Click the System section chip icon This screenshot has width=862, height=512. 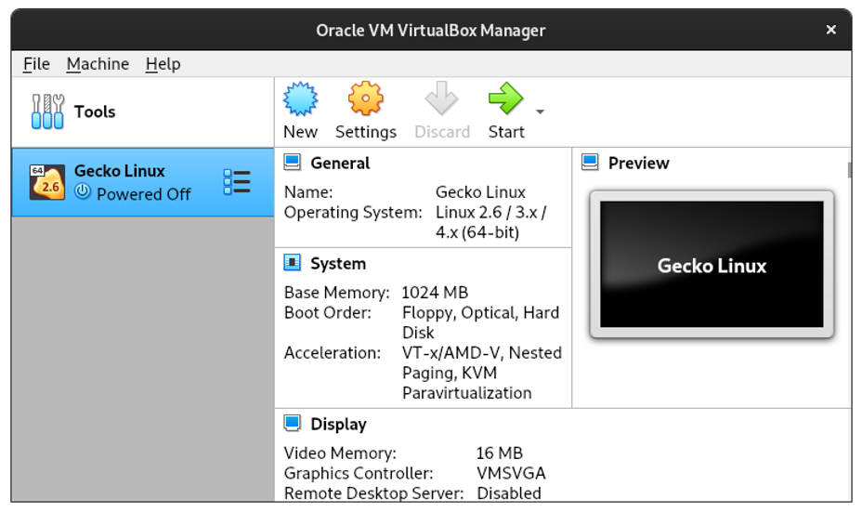(293, 263)
